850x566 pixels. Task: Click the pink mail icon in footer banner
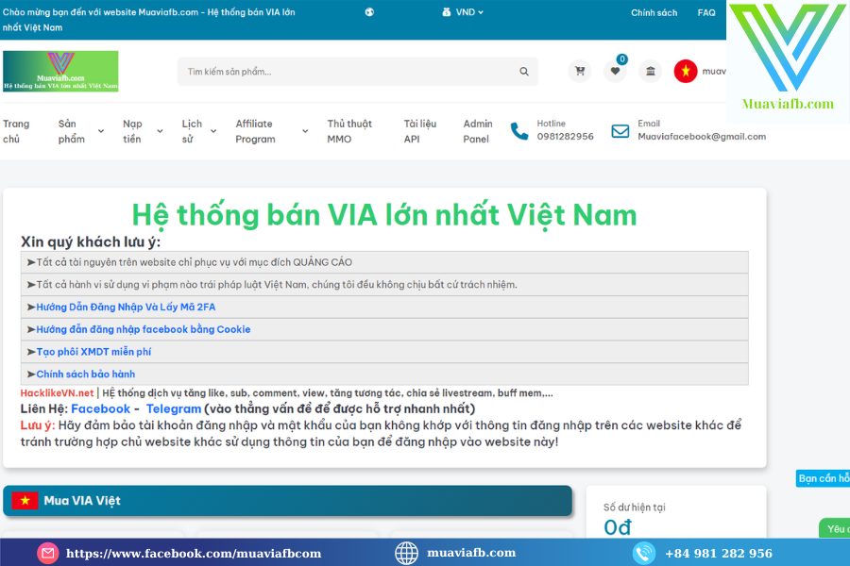click(x=48, y=553)
